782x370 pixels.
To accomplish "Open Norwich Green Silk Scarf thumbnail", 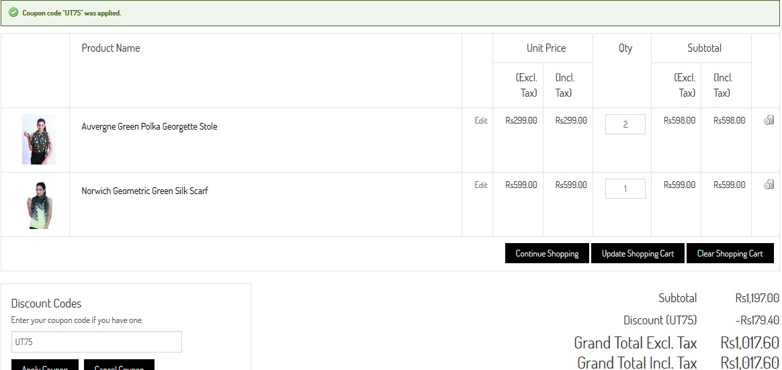I will point(38,204).
